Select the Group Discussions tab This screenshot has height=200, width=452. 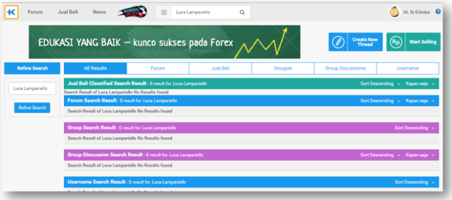point(346,69)
